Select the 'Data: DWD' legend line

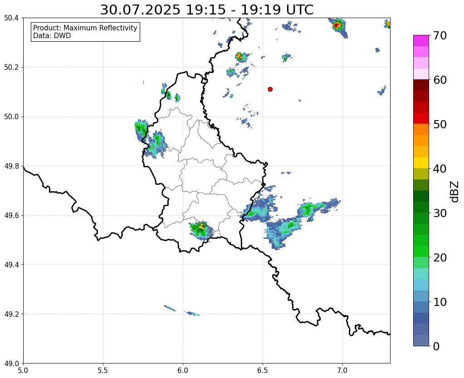52,36
